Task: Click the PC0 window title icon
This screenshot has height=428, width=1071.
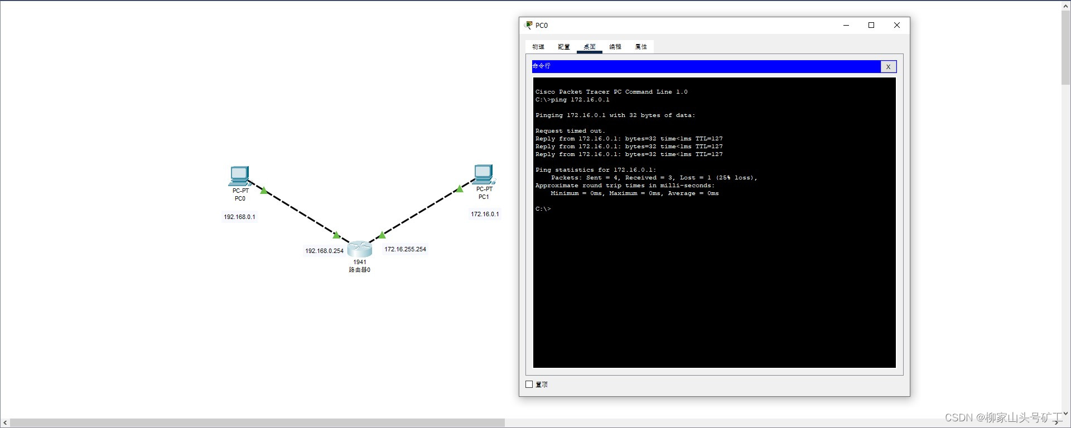Action: [529, 25]
